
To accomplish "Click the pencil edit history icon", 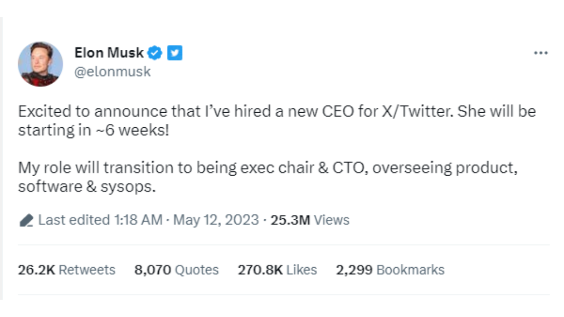I will point(26,220).
